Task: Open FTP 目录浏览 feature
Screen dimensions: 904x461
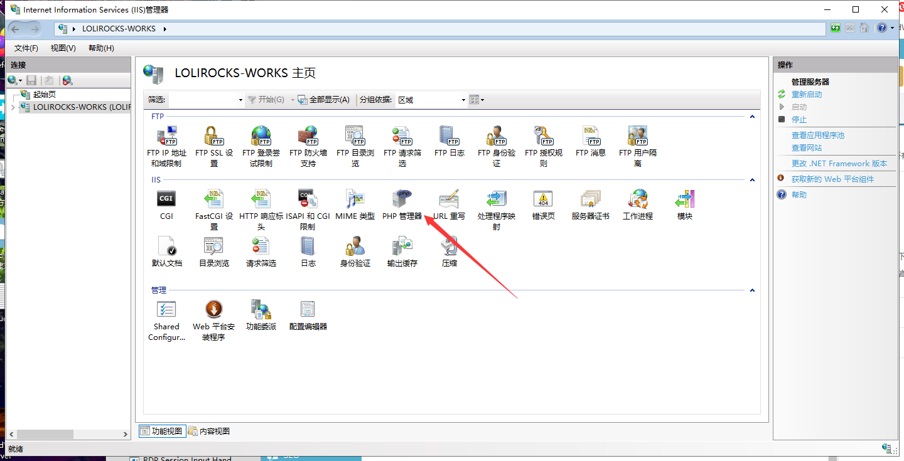Action: pyautogui.click(x=355, y=146)
